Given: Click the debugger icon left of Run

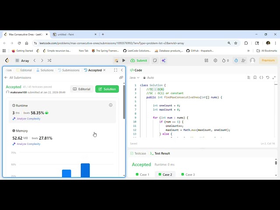Looking at the screenshot, I should coord(116,60).
